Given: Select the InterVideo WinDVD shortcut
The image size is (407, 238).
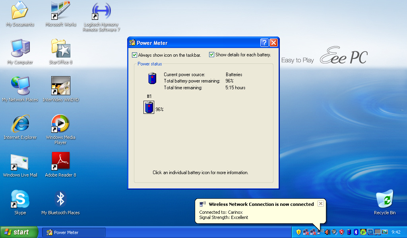Looking at the screenshot, I should point(60,86).
